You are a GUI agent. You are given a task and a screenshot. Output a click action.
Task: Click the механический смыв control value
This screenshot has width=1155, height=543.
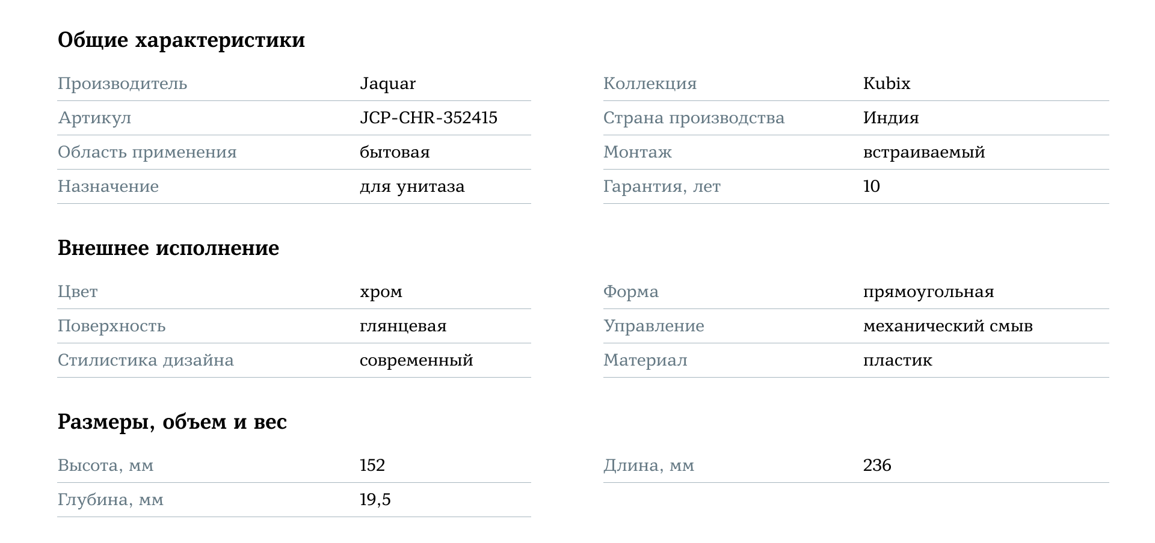point(947,326)
